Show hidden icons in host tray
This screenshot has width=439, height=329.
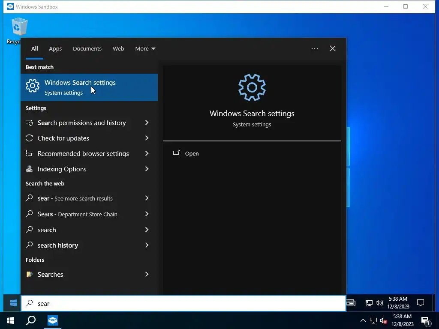point(363,320)
